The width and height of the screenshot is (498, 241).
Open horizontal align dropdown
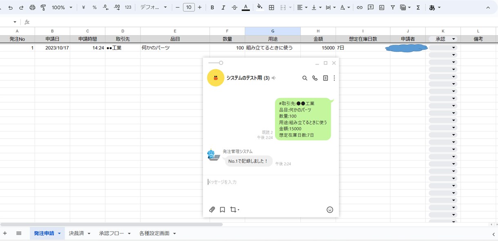(302, 7)
